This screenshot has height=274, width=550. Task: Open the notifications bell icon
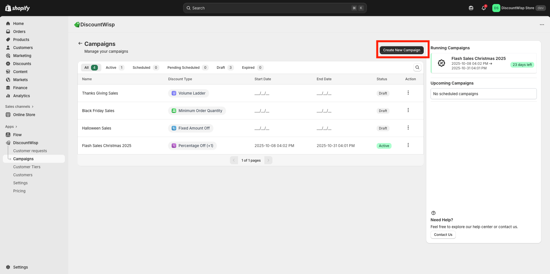pos(484,8)
